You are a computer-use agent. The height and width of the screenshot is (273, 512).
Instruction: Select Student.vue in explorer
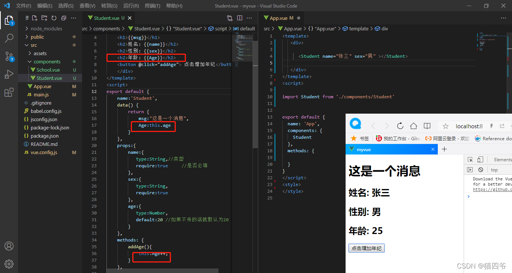(50, 78)
